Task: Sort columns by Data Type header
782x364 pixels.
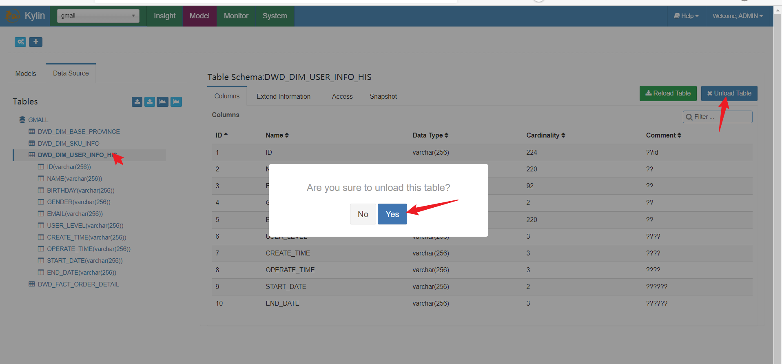Action: 430,135
